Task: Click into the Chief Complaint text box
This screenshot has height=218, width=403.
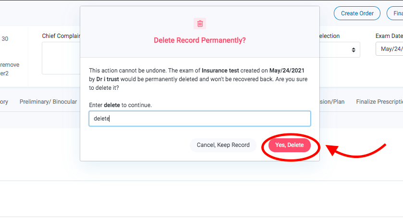Action: (x=61, y=58)
